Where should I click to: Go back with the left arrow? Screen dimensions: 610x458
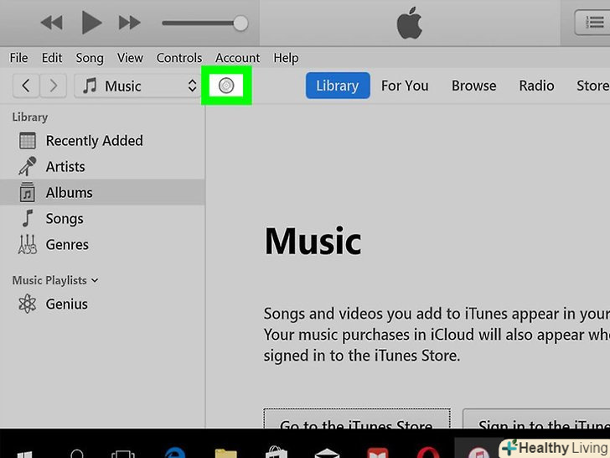26,86
